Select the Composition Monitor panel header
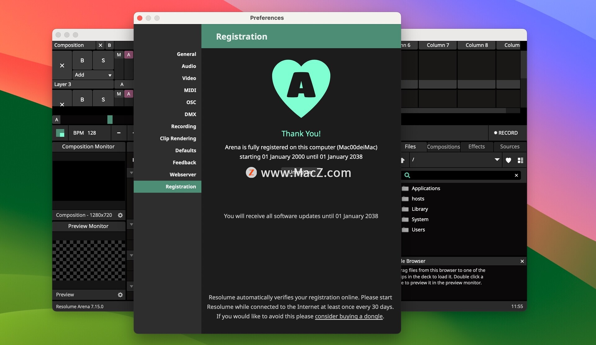This screenshot has height=345, width=596. (x=88, y=146)
